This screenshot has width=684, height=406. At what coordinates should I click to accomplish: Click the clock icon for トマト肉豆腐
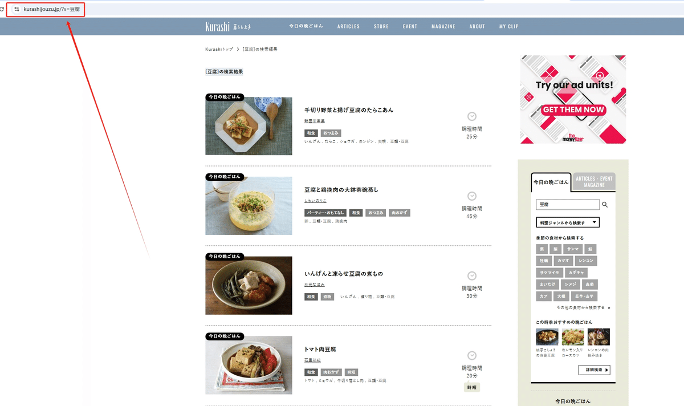[x=472, y=356]
